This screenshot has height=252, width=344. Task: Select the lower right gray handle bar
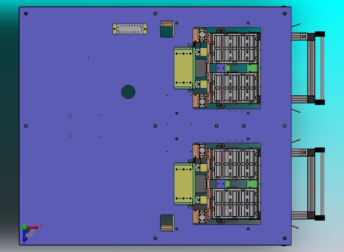(x=322, y=184)
